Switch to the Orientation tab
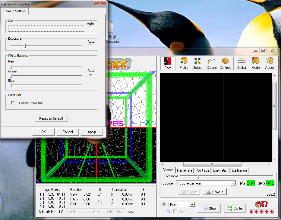Screen dimensions: 281x220 tap(221, 170)
